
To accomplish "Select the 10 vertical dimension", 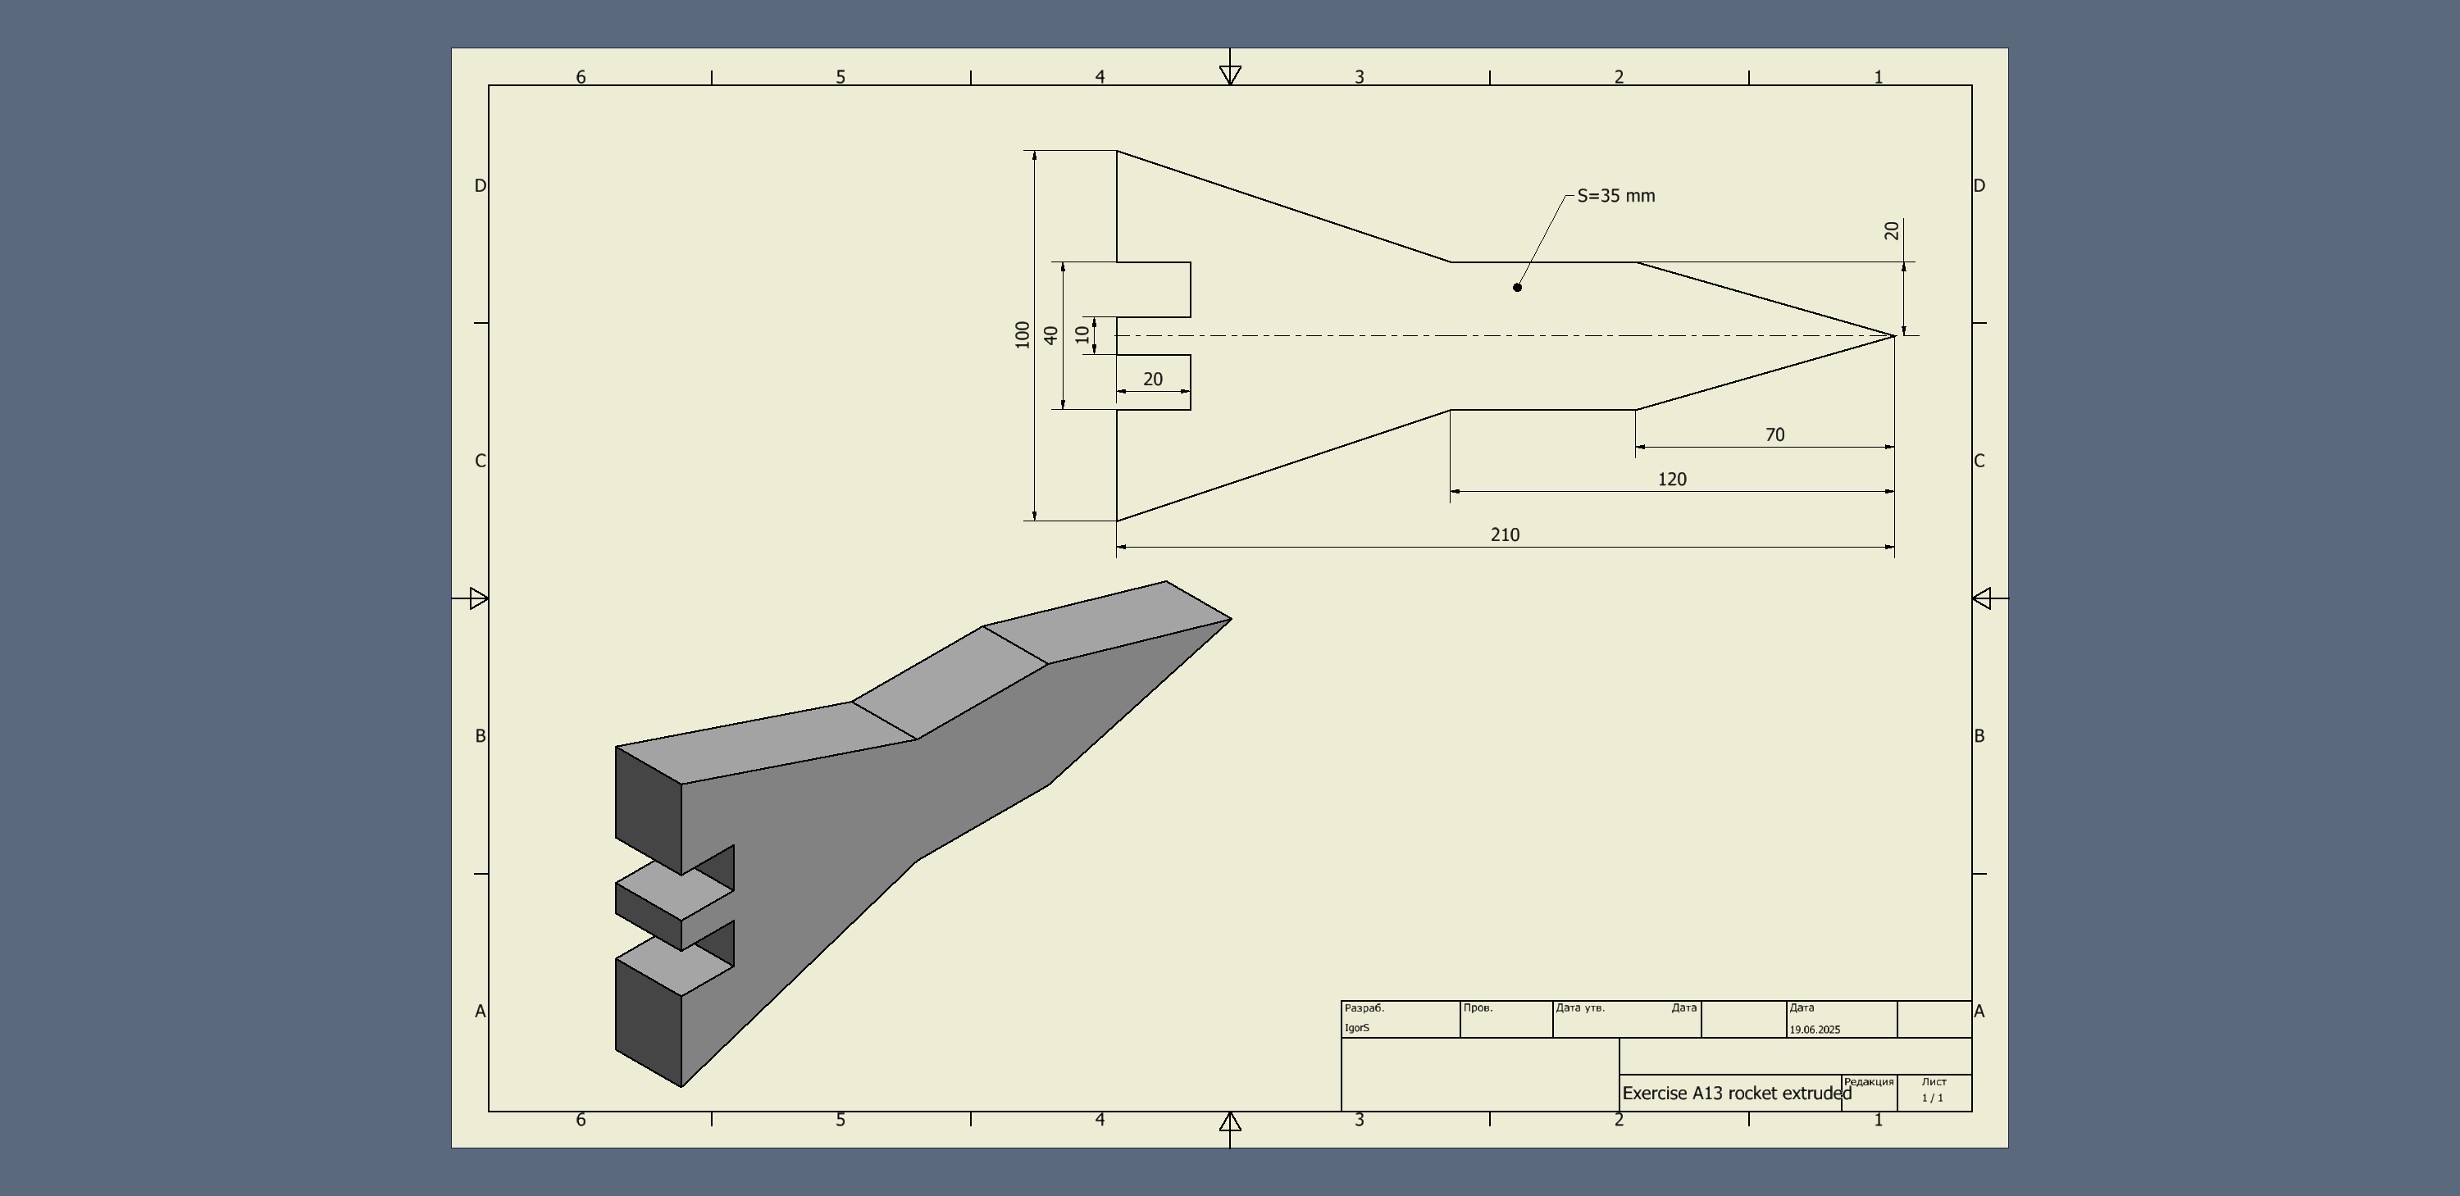I will point(1082,334).
